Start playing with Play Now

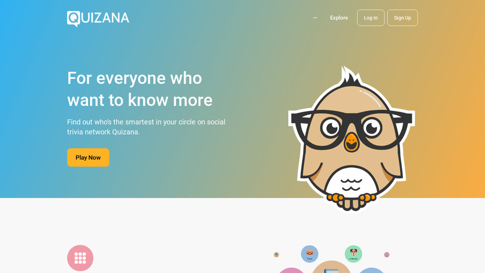tap(88, 157)
